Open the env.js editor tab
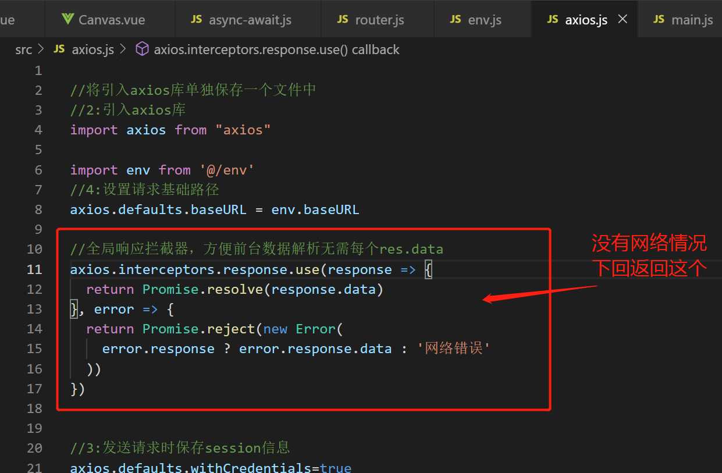The height and width of the screenshot is (473, 722). 482,19
